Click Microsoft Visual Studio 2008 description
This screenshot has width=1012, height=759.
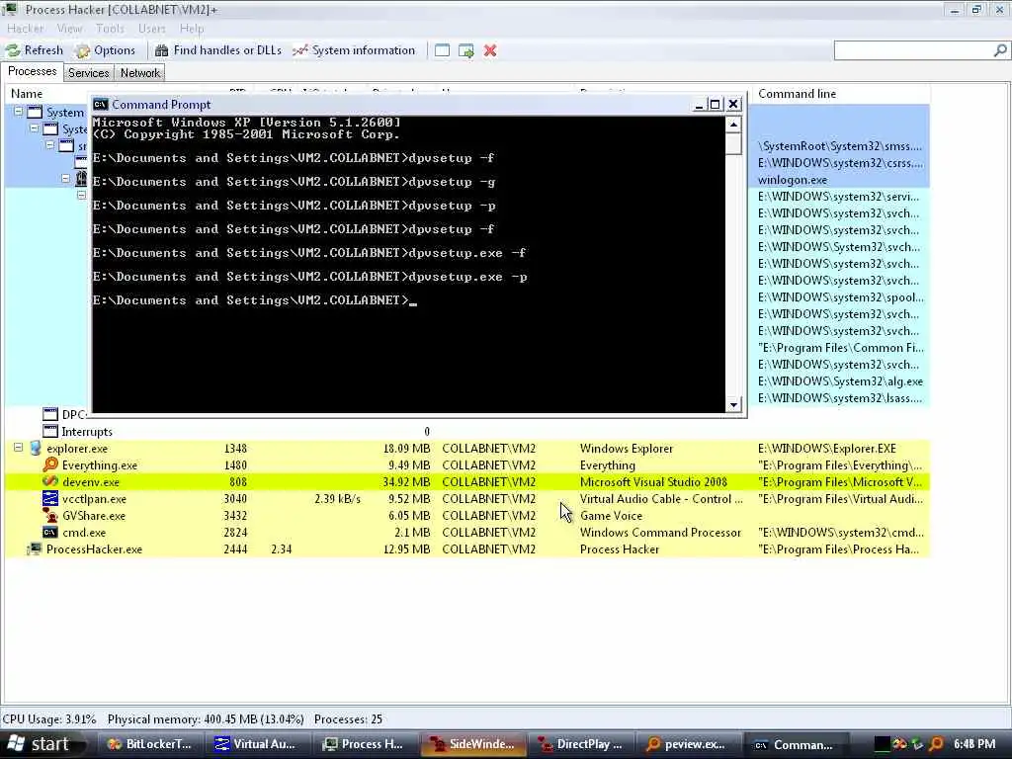click(x=653, y=482)
